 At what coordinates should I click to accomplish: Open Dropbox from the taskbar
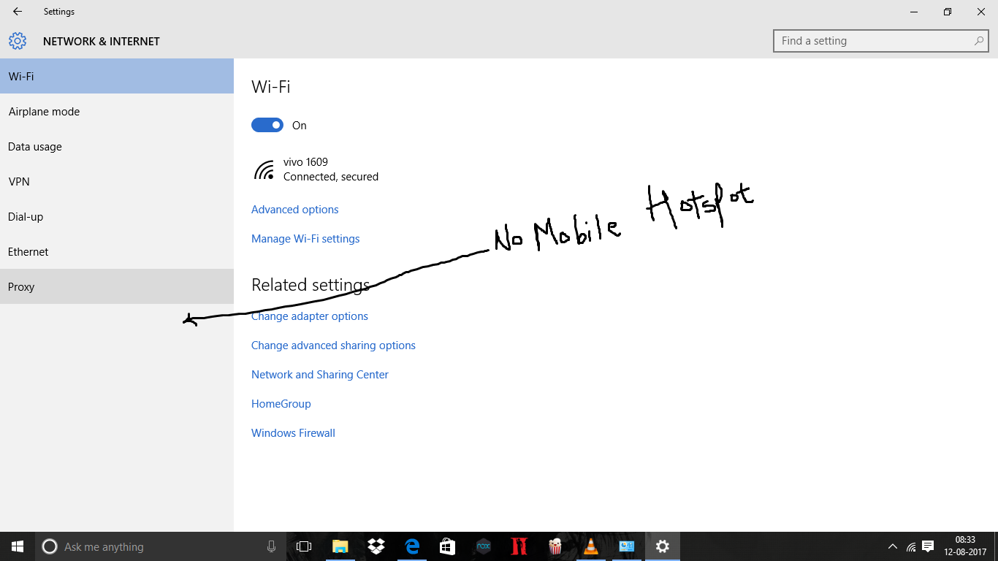(x=376, y=546)
